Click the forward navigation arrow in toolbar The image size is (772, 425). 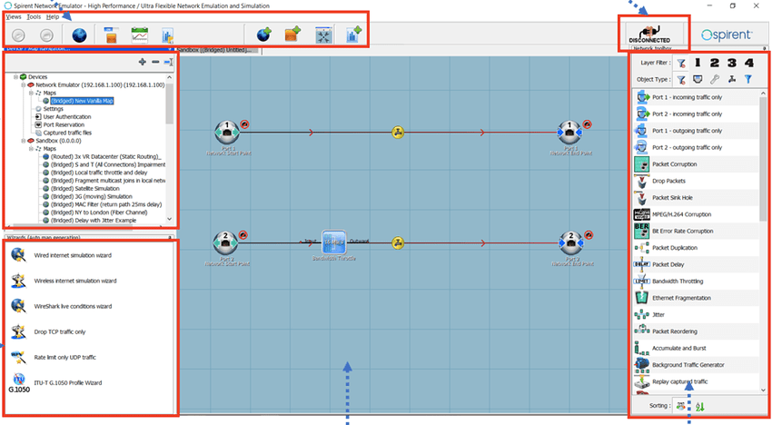(46, 35)
